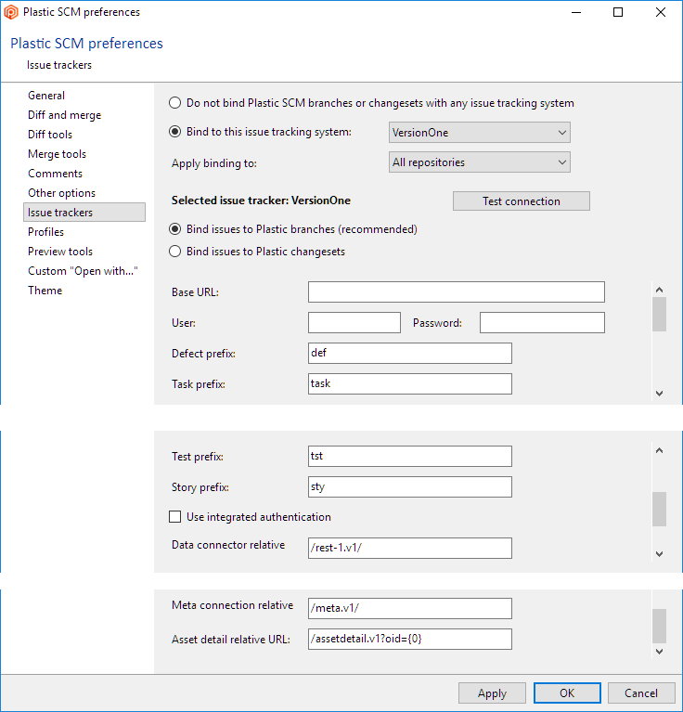Focus the Base URL input field
This screenshot has height=712, width=683.
point(456,292)
